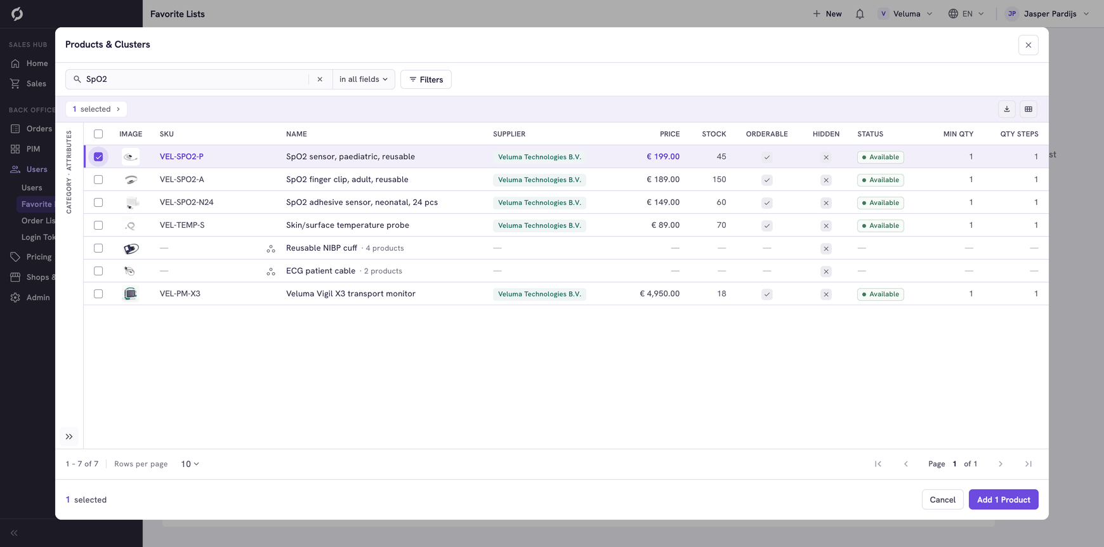Image resolution: width=1104 pixels, height=547 pixels.
Task: Open PIM in the sidebar
Action: tap(25, 149)
